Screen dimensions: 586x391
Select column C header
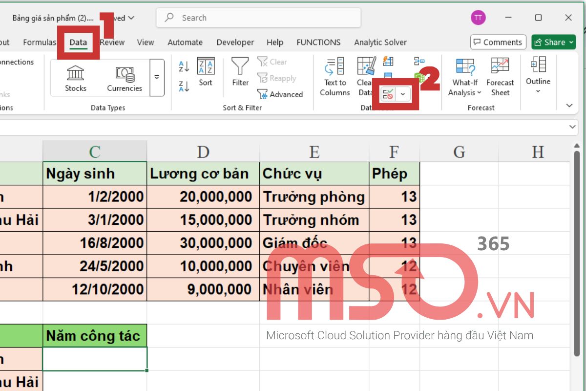point(95,151)
